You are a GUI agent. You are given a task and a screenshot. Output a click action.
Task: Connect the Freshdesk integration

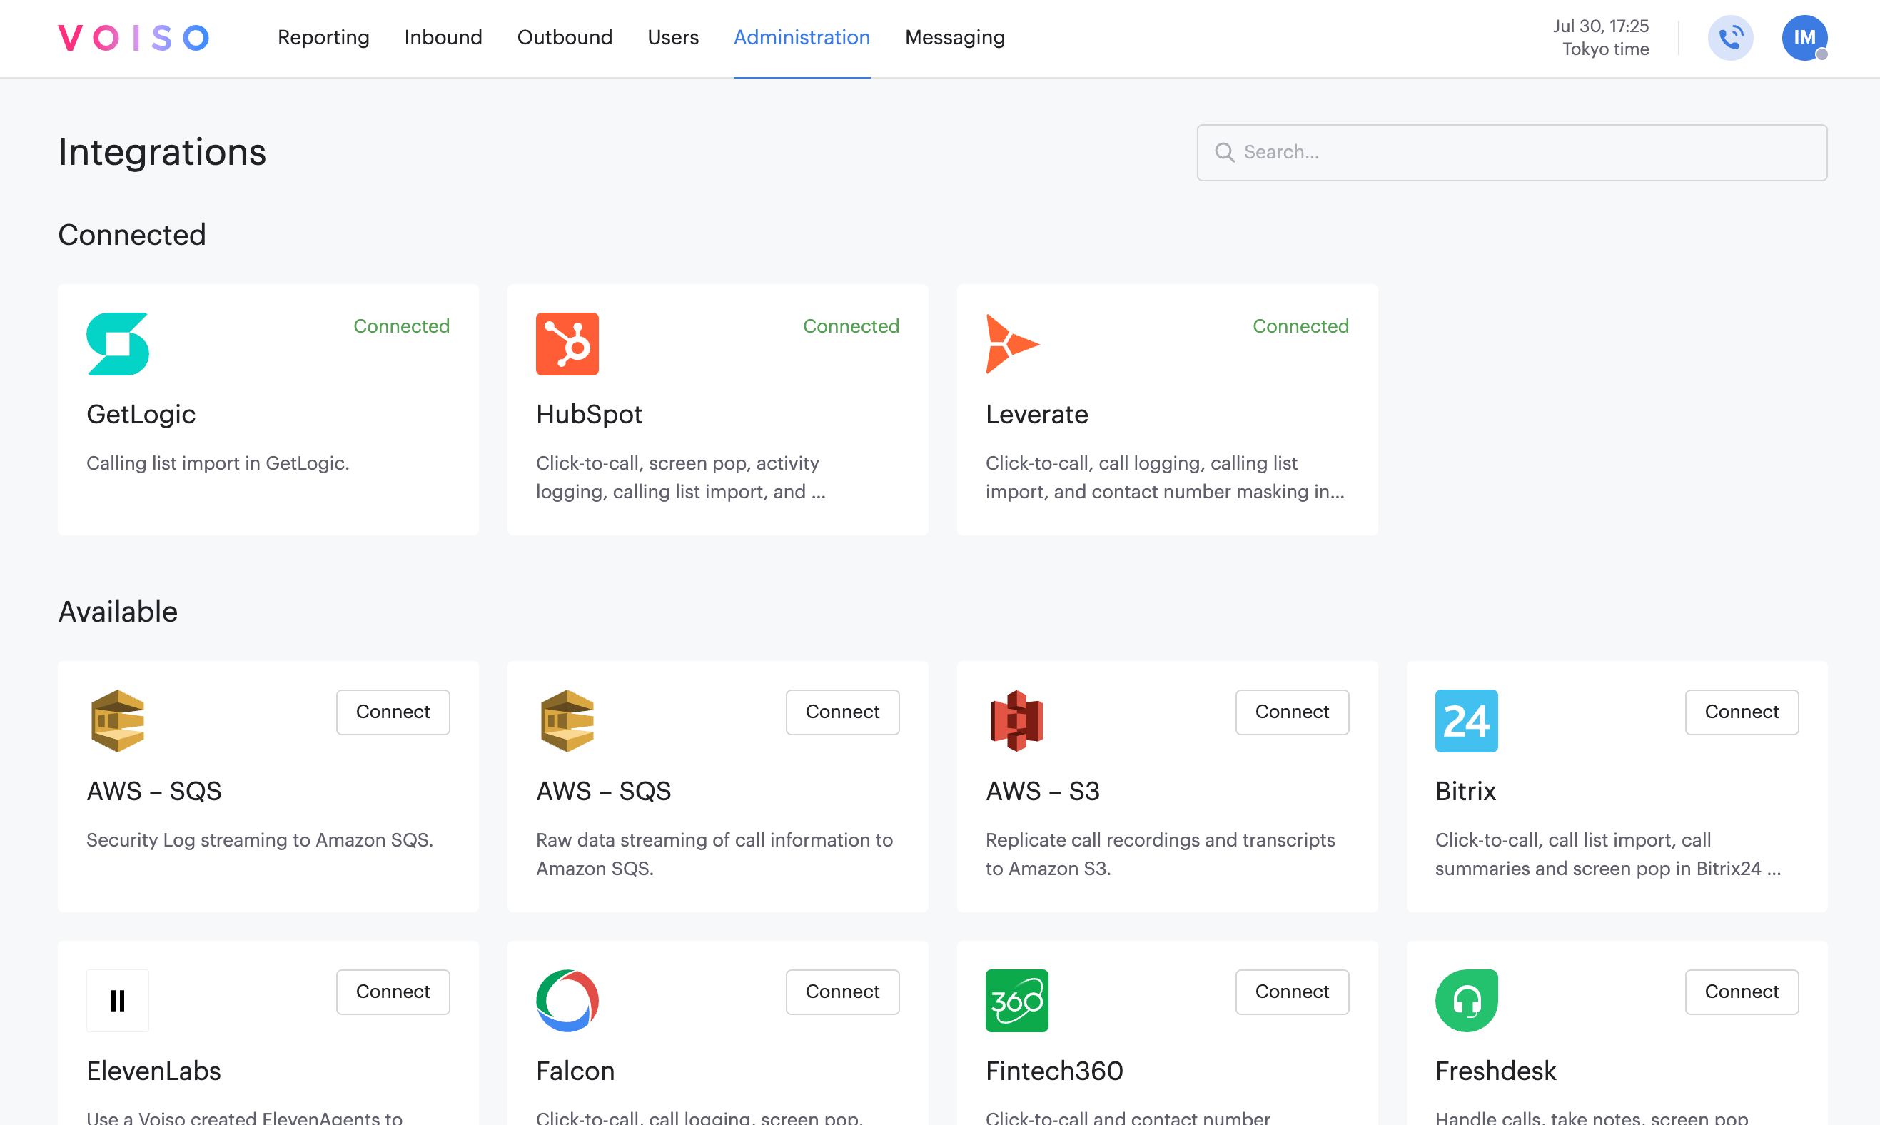tap(1742, 992)
